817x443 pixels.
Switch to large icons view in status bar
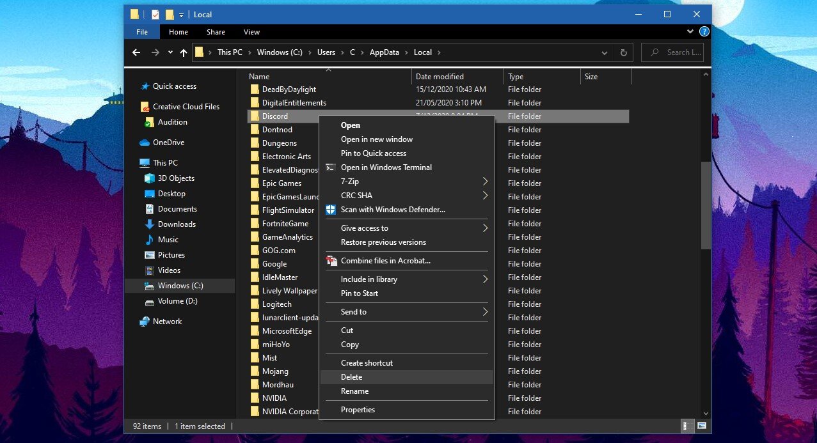[x=702, y=426]
